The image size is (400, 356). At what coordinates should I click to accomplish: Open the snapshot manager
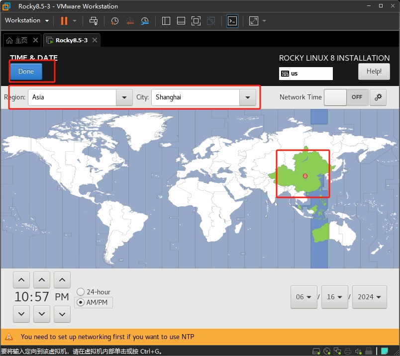point(145,21)
